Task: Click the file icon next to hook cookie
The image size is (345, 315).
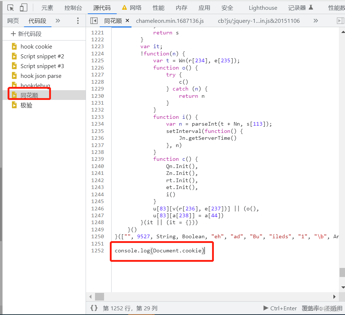Action: pyautogui.click(x=14, y=46)
